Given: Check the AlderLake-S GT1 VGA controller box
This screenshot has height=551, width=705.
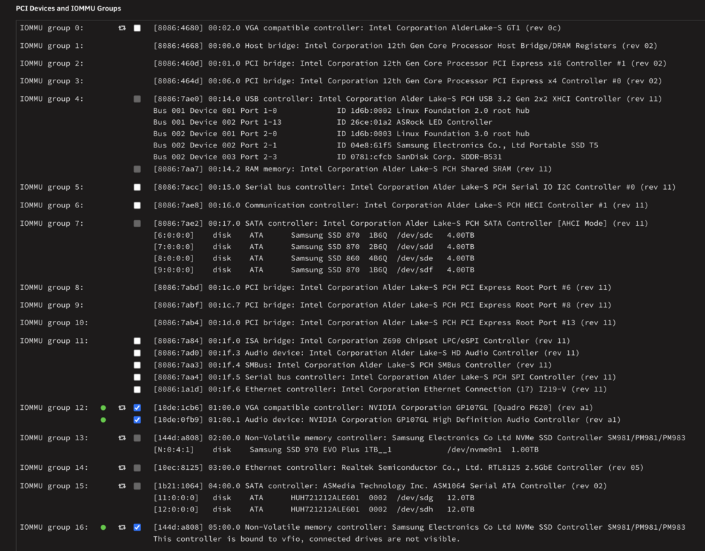Looking at the screenshot, I should pyautogui.click(x=137, y=28).
